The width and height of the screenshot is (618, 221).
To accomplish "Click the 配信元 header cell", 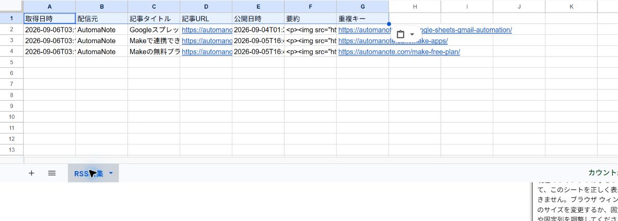I will click(102, 19).
